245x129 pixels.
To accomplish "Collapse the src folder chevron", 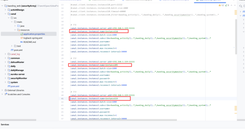I will 9,18.
